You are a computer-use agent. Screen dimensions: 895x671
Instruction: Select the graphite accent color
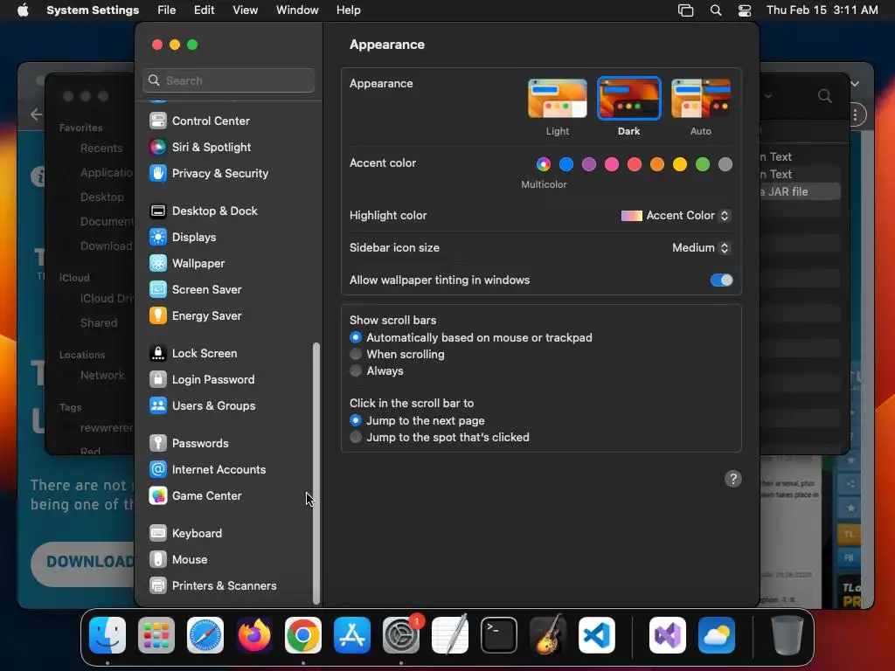pos(725,164)
